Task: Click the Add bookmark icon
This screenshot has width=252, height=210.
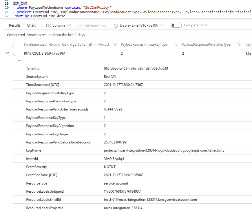Action: [78, 26]
